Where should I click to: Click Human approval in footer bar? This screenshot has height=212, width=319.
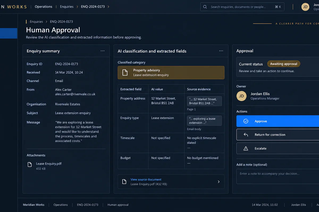tap(118, 205)
